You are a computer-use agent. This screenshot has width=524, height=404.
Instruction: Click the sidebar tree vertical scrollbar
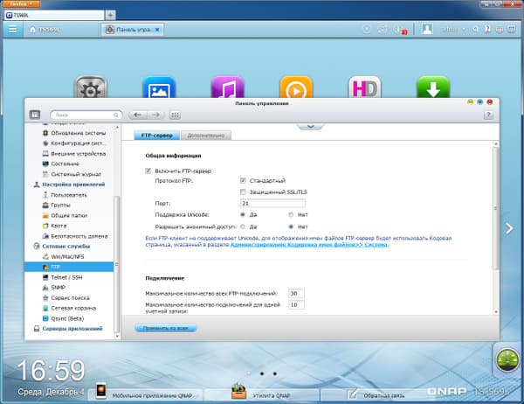pyautogui.click(x=117, y=264)
